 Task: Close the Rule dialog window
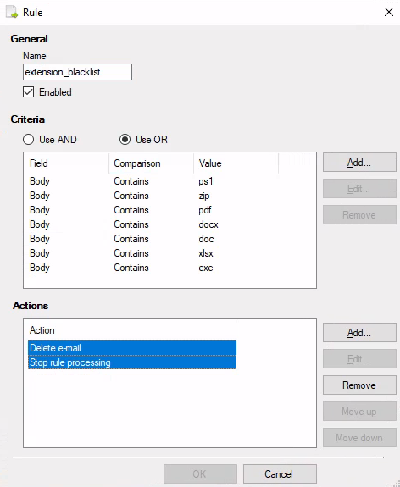pos(389,12)
